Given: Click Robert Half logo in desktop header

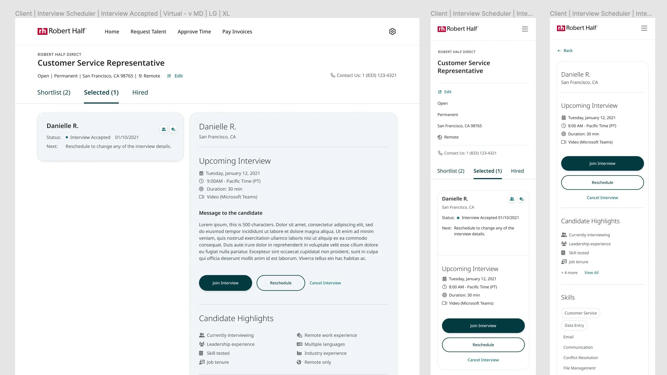Looking at the screenshot, I should point(62,31).
